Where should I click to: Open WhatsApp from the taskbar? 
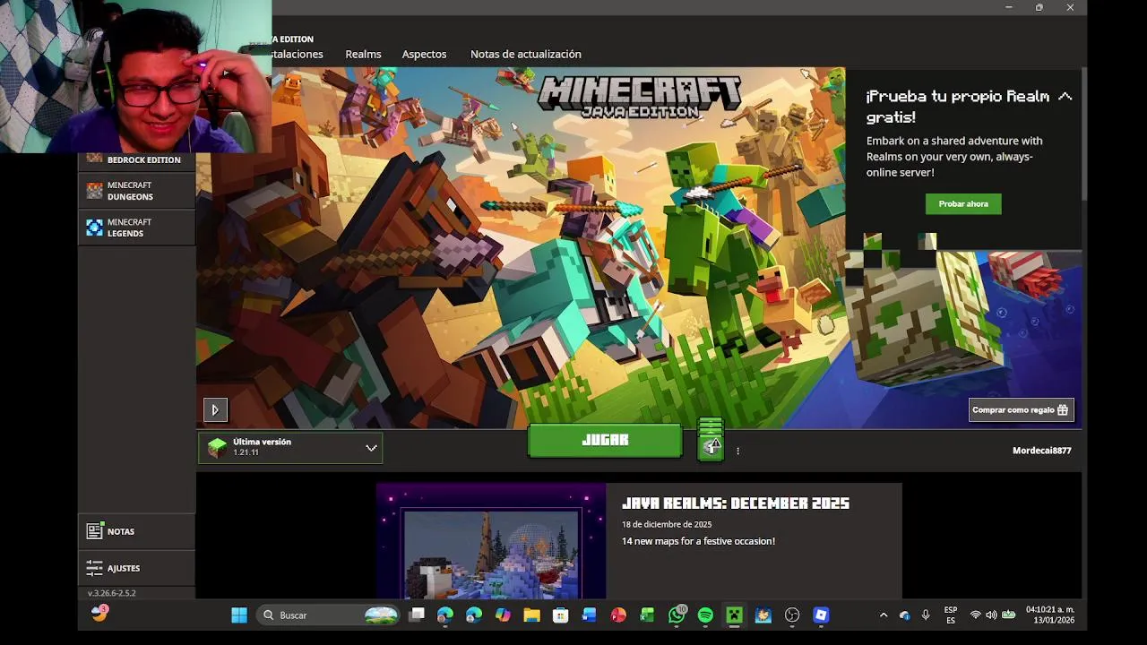click(x=677, y=615)
